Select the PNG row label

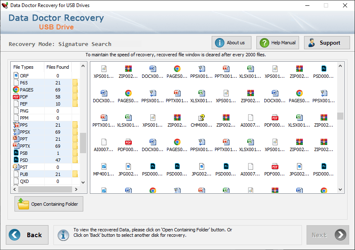point(24,111)
